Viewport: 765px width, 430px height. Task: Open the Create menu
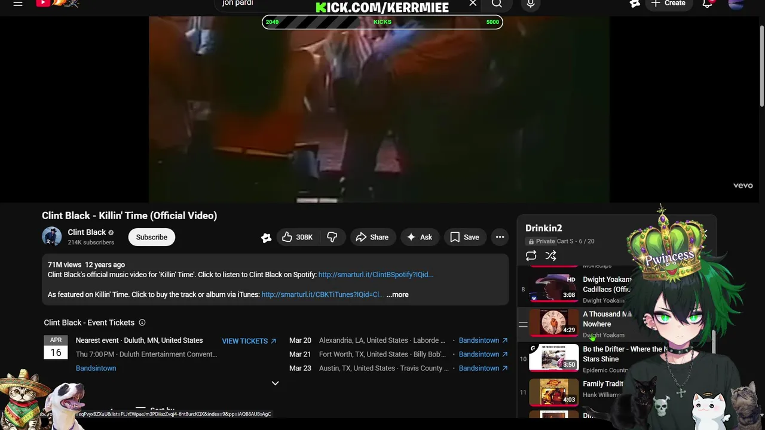[669, 4]
